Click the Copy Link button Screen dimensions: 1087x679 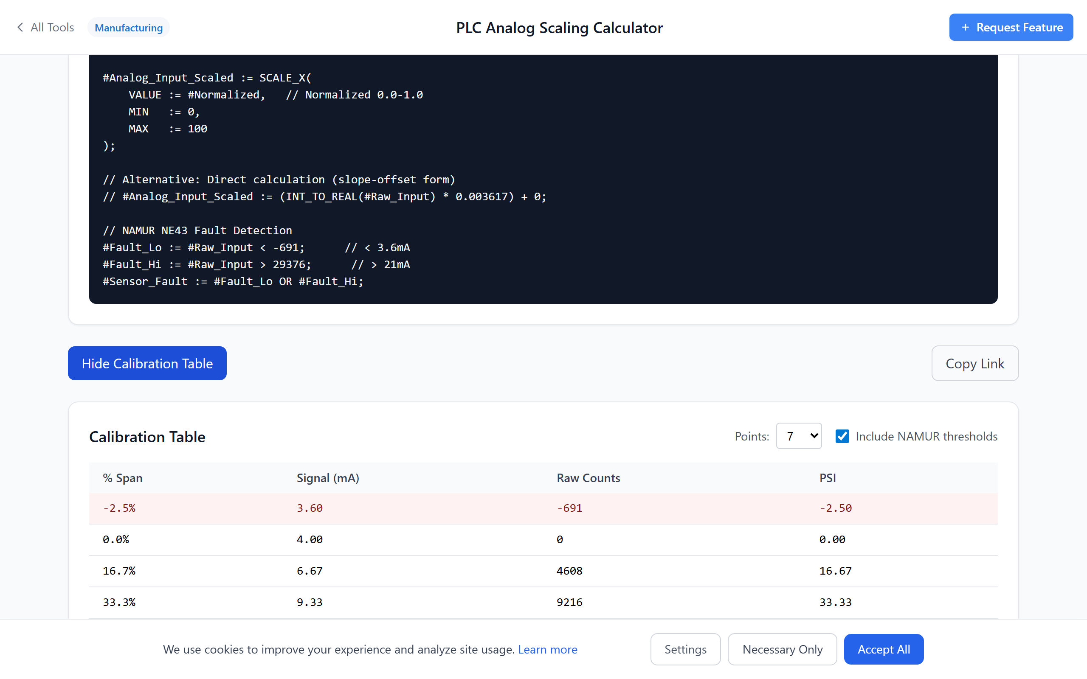pos(975,363)
